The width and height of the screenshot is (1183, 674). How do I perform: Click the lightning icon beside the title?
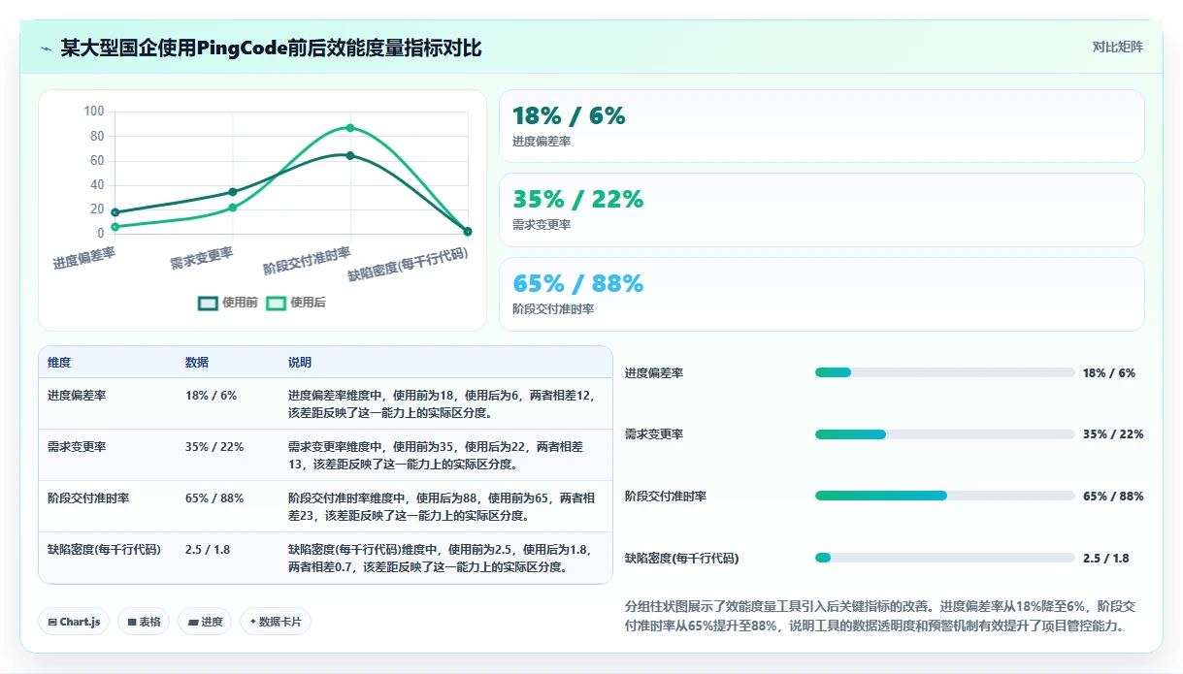pyautogui.click(x=46, y=48)
